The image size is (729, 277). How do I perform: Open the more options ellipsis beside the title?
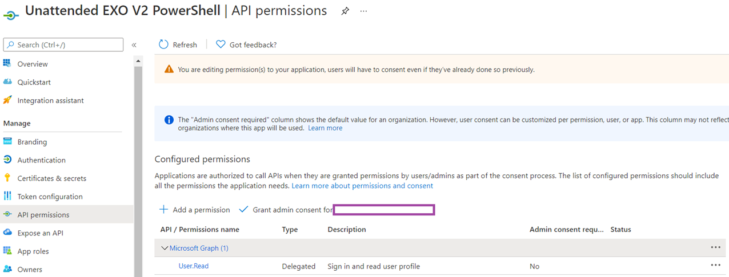(364, 11)
